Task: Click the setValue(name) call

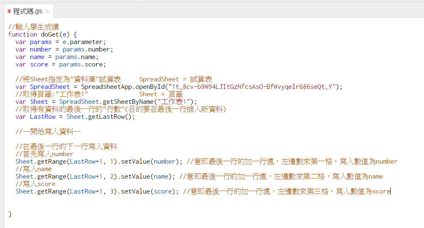Action: pyautogui.click(x=148, y=177)
